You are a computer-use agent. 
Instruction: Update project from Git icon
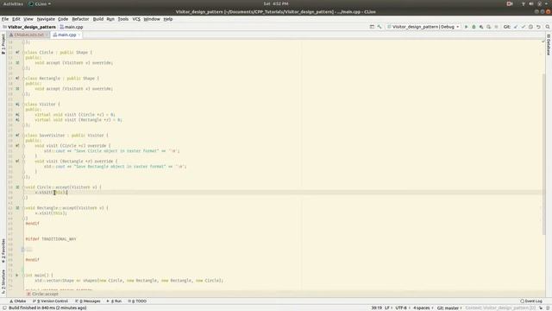tap(516, 27)
